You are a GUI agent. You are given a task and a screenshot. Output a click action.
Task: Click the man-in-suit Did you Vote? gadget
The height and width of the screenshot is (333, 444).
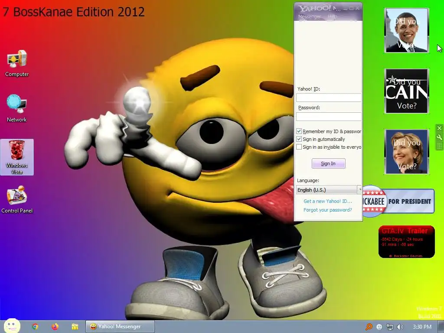(407, 30)
